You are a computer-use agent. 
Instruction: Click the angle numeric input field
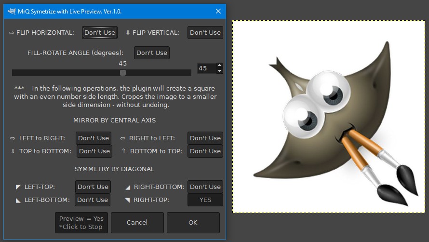[207, 68]
